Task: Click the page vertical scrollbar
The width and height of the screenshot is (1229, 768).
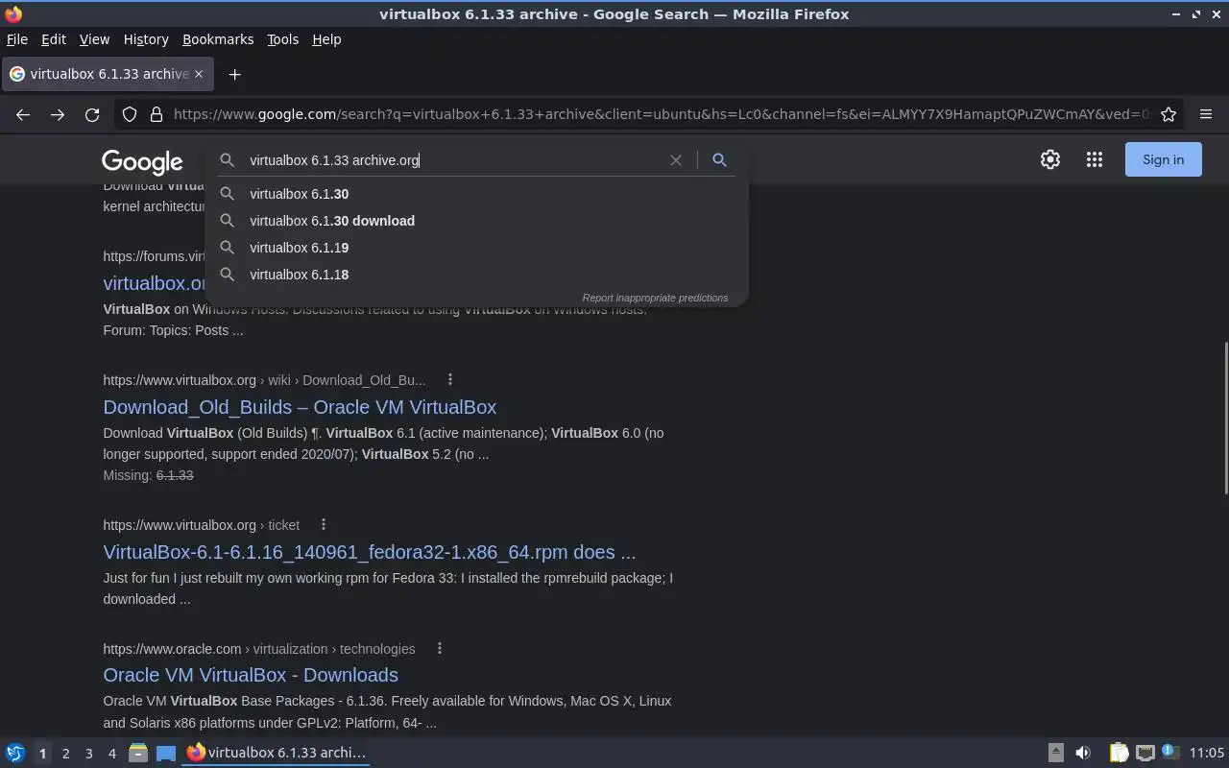Action: pos(1224,419)
